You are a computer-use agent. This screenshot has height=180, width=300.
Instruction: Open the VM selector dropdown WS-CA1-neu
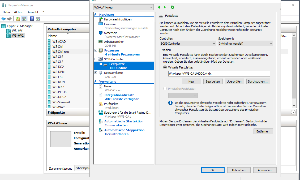tap(123, 7)
